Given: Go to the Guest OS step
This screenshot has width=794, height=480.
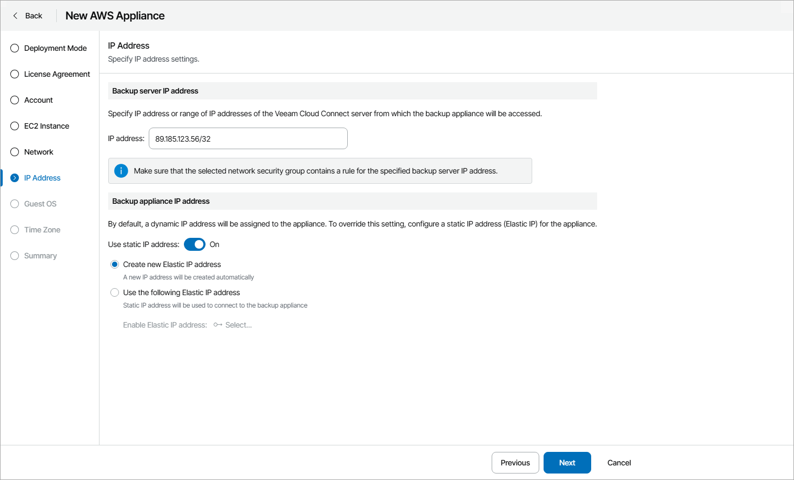Looking at the screenshot, I should 40,204.
